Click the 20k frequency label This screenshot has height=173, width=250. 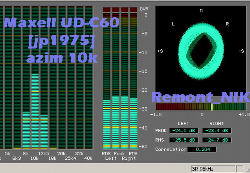(61, 154)
